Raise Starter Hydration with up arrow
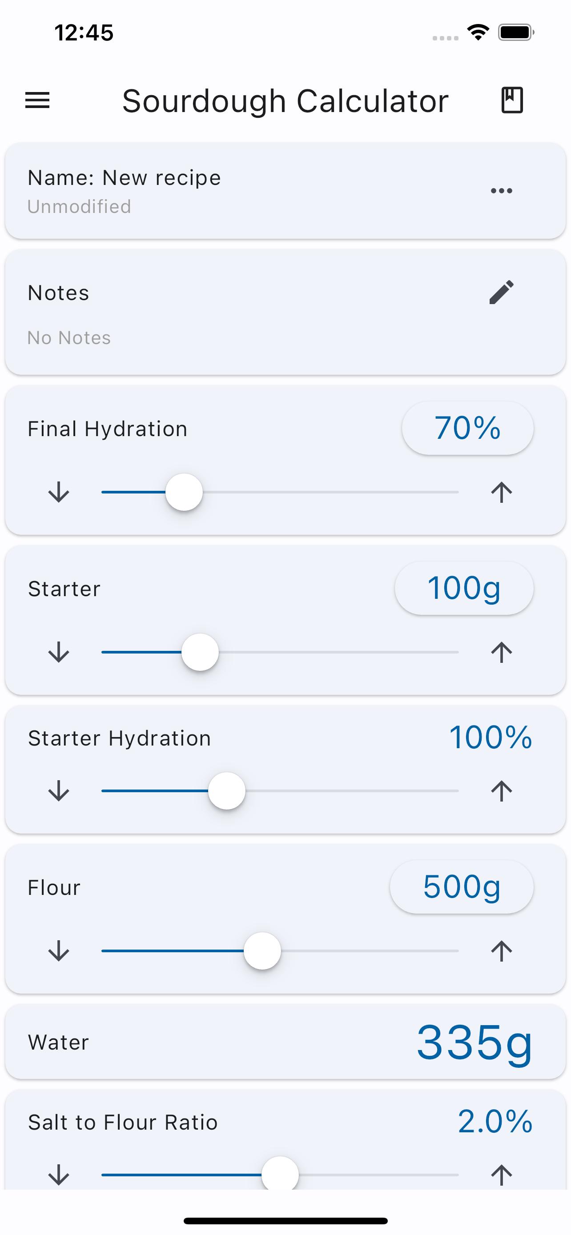Image resolution: width=571 pixels, height=1235 pixels. [501, 791]
